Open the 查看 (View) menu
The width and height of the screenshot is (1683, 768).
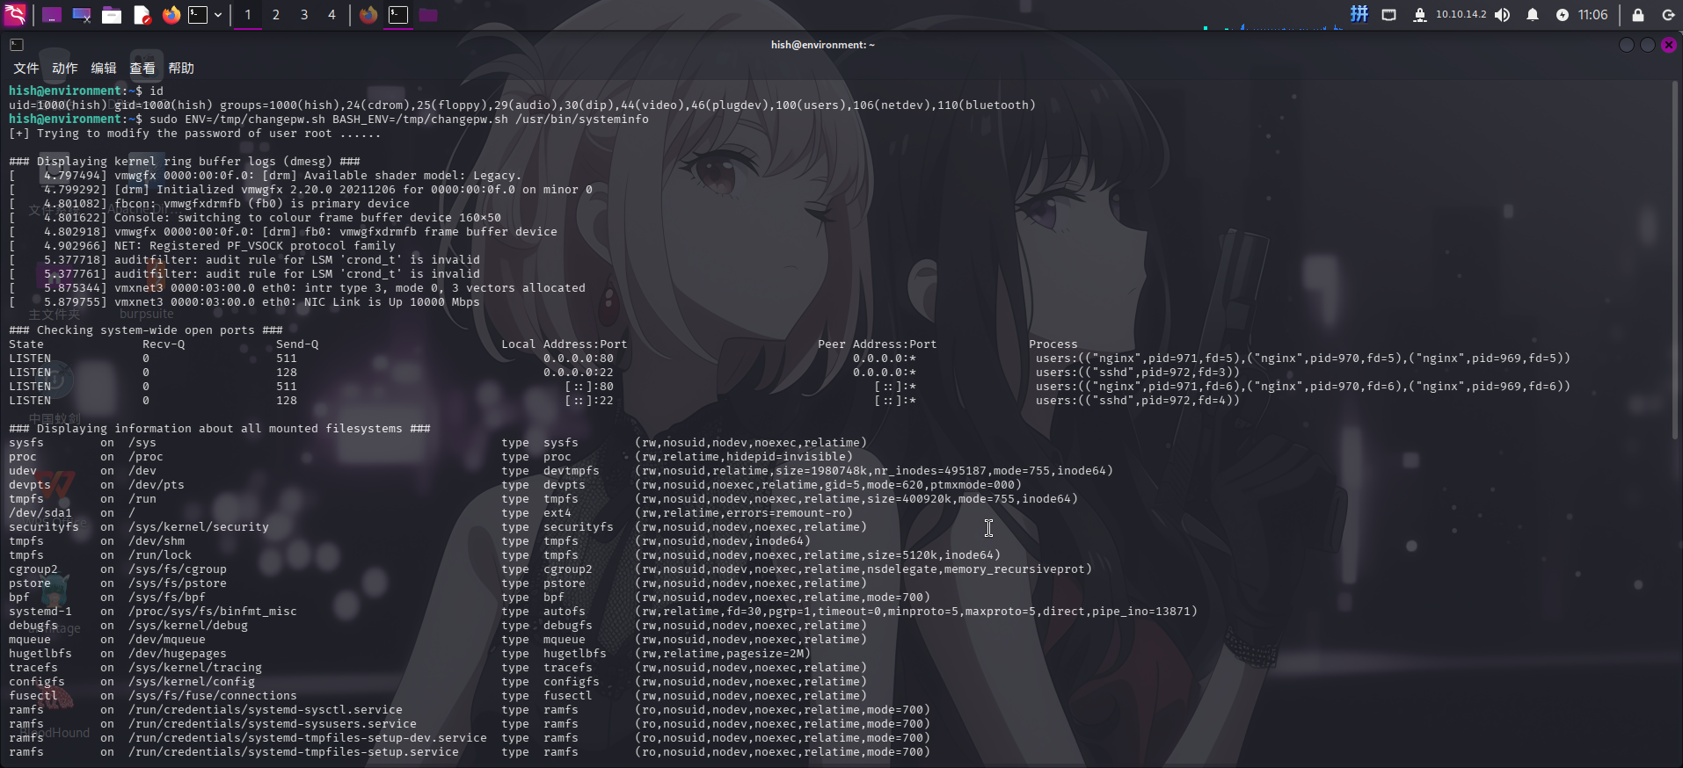tap(142, 68)
